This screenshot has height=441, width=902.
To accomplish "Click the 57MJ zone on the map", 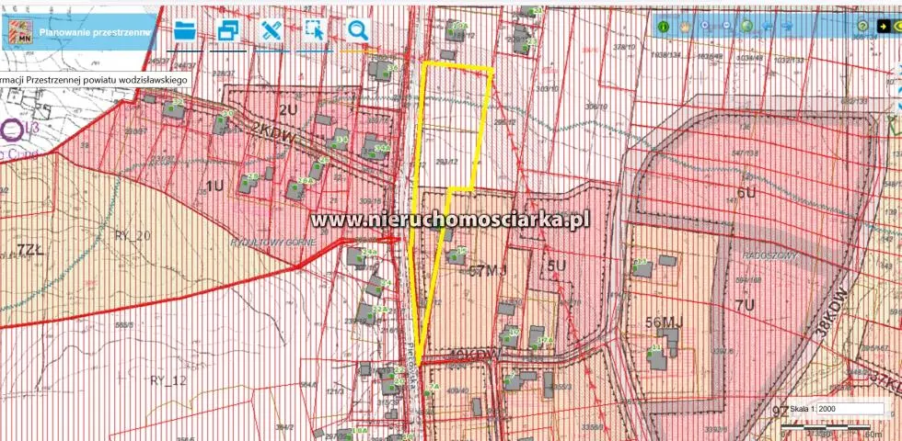I will pos(489,271).
